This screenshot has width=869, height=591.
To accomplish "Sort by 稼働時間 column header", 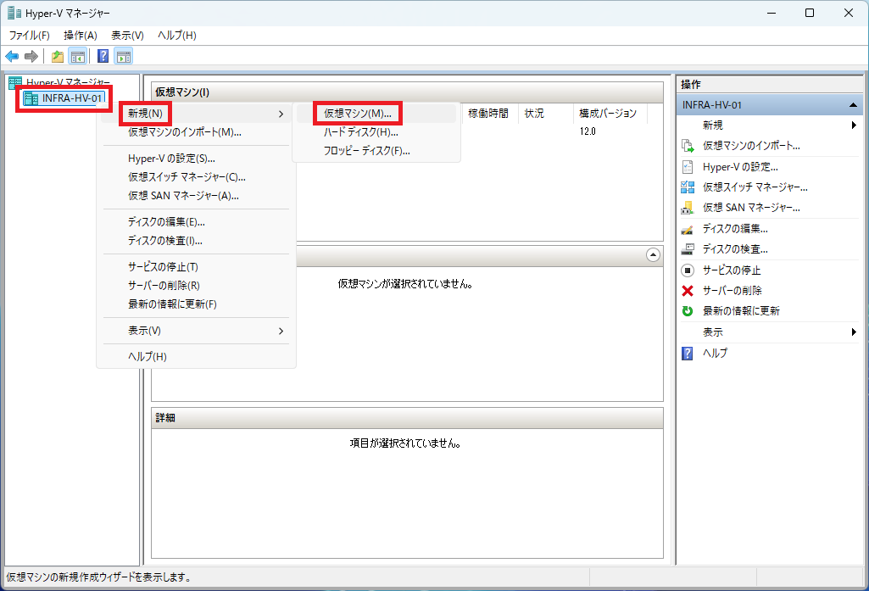I will (490, 114).
